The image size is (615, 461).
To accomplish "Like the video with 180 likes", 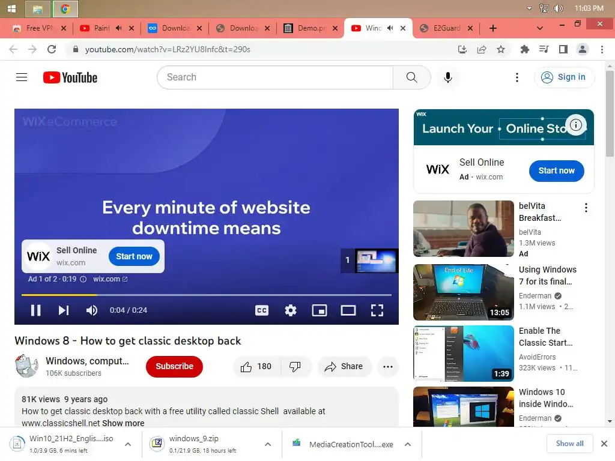I will click(x=256, y=367).
